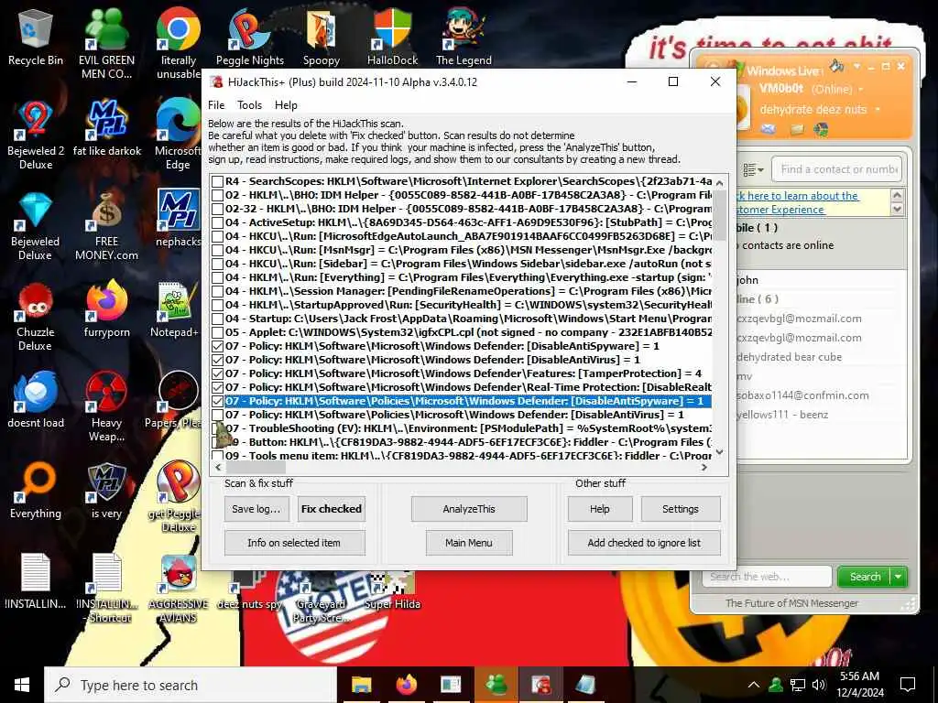
Task: Switch to Messenger via its taskbar icon
Action: click(x=496, y=685)
